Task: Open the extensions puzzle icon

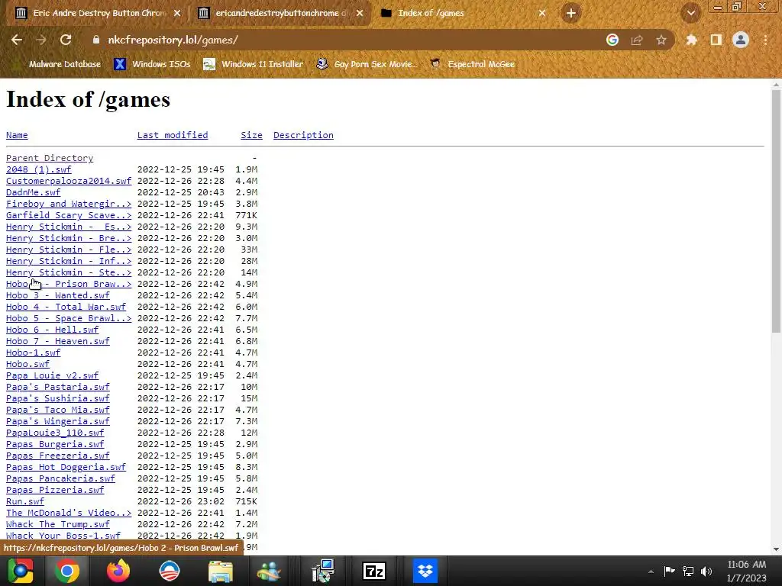Action: point(691,40)
